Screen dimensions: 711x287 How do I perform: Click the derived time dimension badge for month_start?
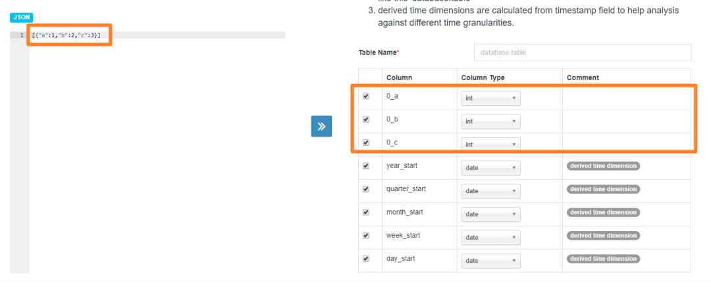(x=603, y=212)
